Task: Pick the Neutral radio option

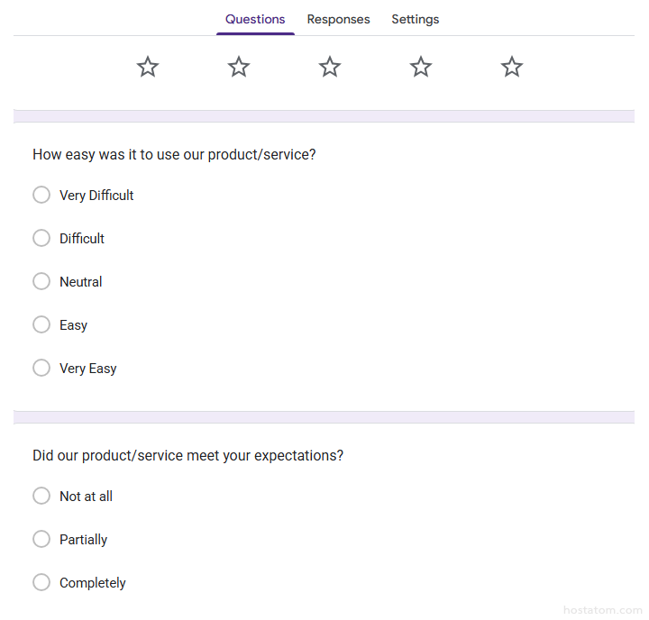Action: 41,281
